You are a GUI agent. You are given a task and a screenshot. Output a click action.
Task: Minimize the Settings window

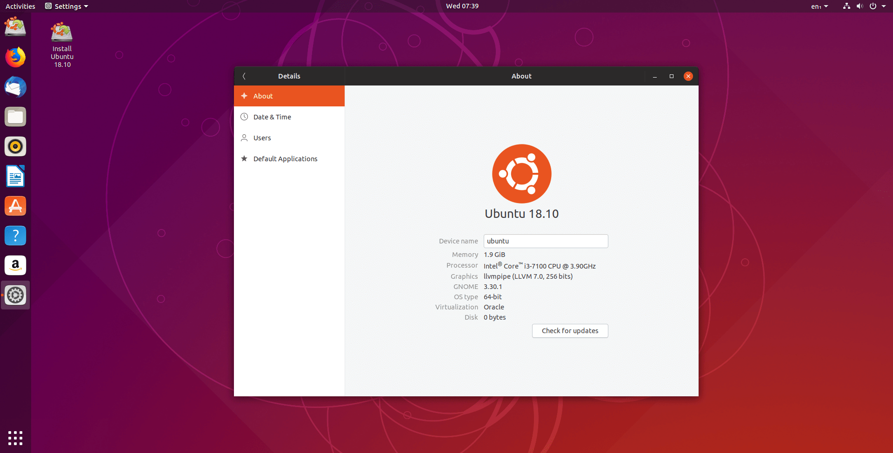(x=655, y=76)
